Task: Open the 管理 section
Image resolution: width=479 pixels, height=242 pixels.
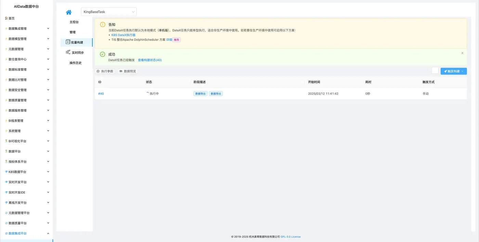Action: coord(73,32)
